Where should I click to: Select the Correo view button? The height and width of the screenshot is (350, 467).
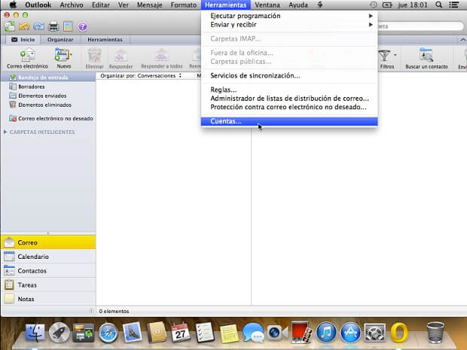[x=48, y=242]
